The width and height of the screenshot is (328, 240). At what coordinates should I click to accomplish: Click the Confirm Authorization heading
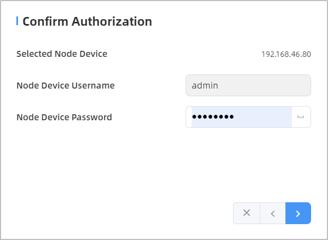click(87, 21)
